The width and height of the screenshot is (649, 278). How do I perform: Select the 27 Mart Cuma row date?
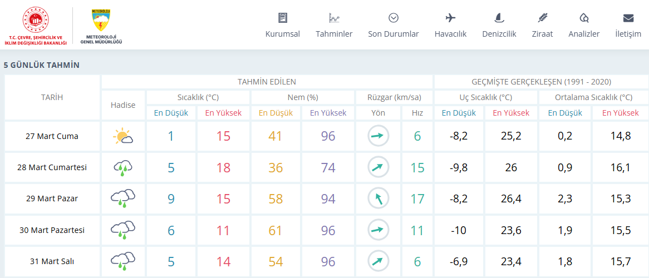[x=52, y=136]
